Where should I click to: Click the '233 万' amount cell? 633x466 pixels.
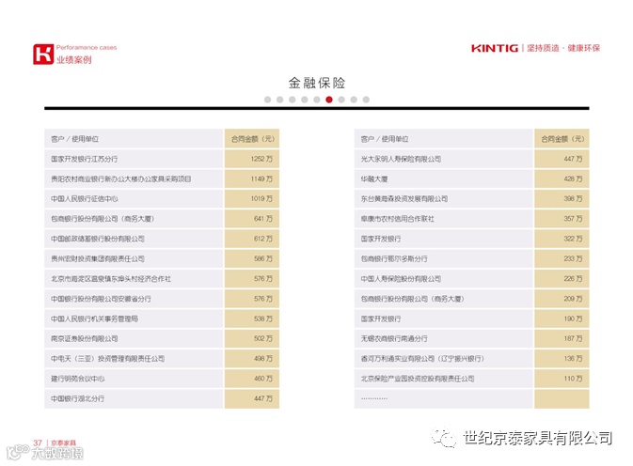pos(562,258)
